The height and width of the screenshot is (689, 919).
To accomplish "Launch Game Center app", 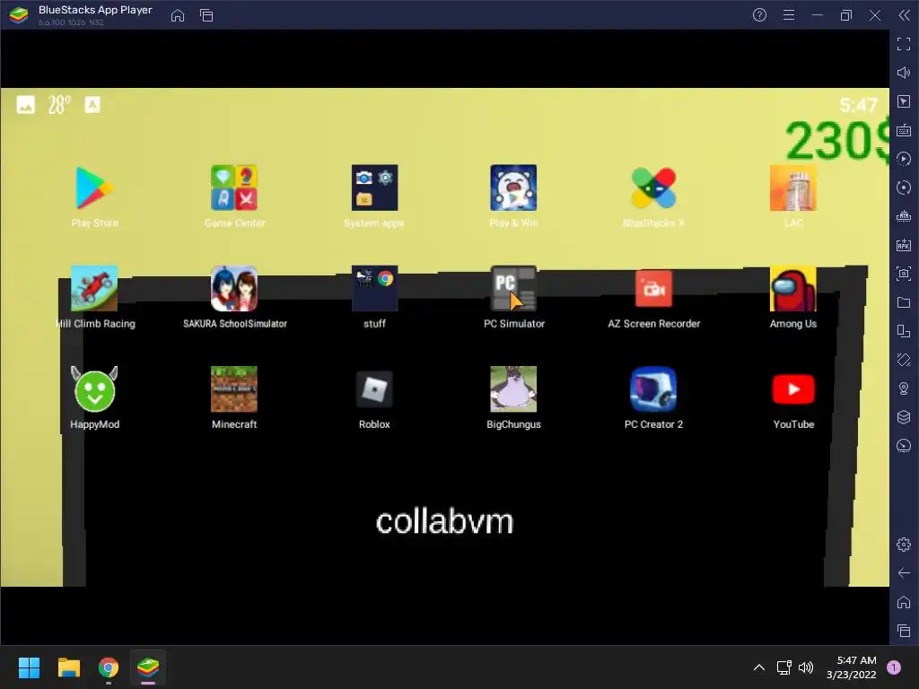I will pyautogui.click(x=234, y=188).
